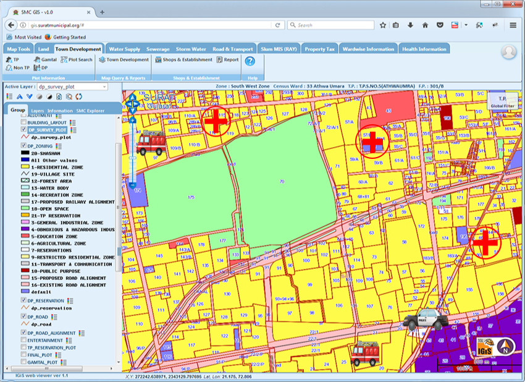This screenshot has height=382, width=525.
Task: Open the Active Layer dropdown
Action: click(72, 87)
